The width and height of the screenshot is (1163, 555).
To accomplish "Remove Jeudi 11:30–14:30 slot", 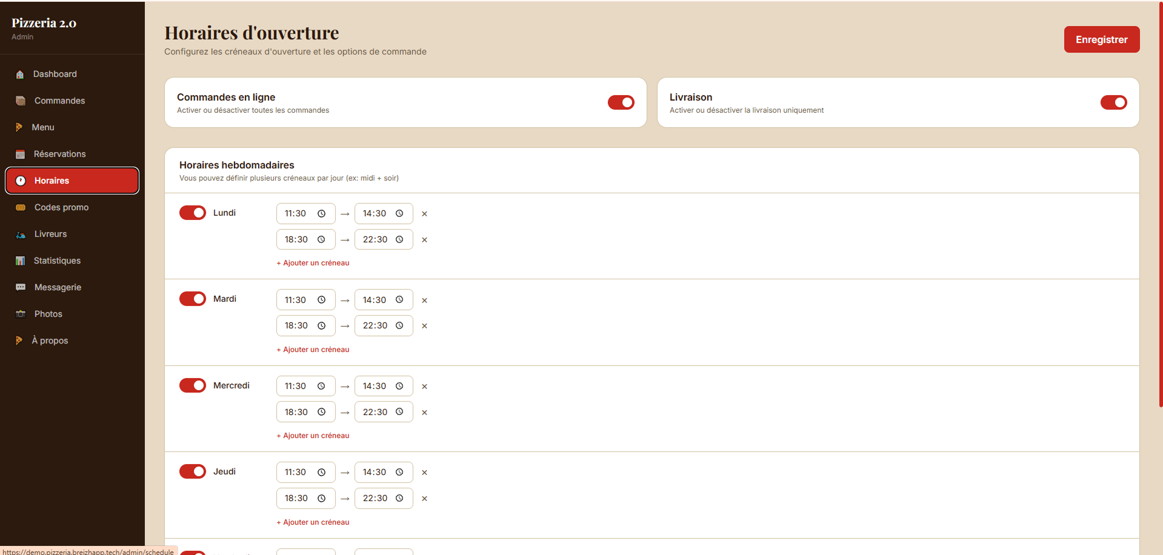I will pos(425,473).
